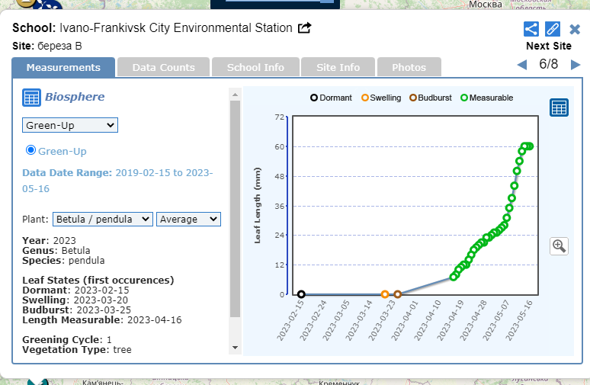Open chart data table icon right of graph
Image resolution: width=590 pixels, height=385 pixels.
click(559, 107)
